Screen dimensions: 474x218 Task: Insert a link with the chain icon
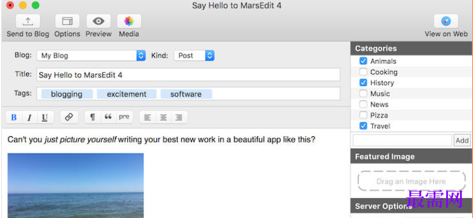pyautogui.click(x=69, y=117)
